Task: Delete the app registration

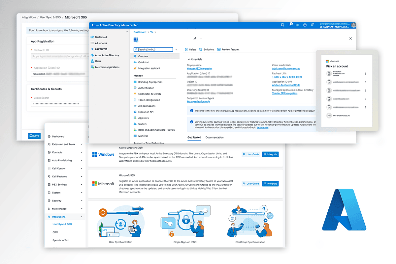Action: (191, 50)
